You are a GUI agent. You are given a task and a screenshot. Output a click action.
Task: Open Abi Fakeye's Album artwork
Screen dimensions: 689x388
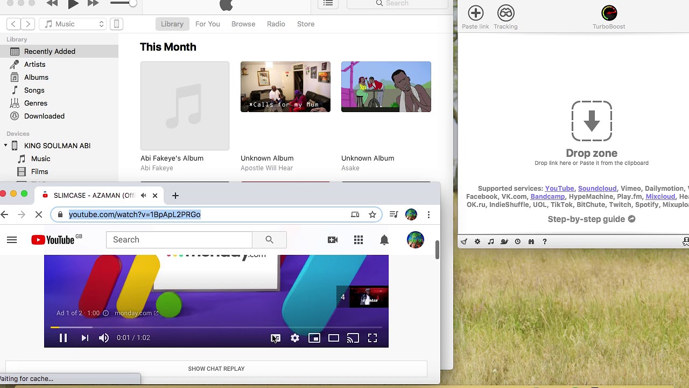[x=185, y=106]
